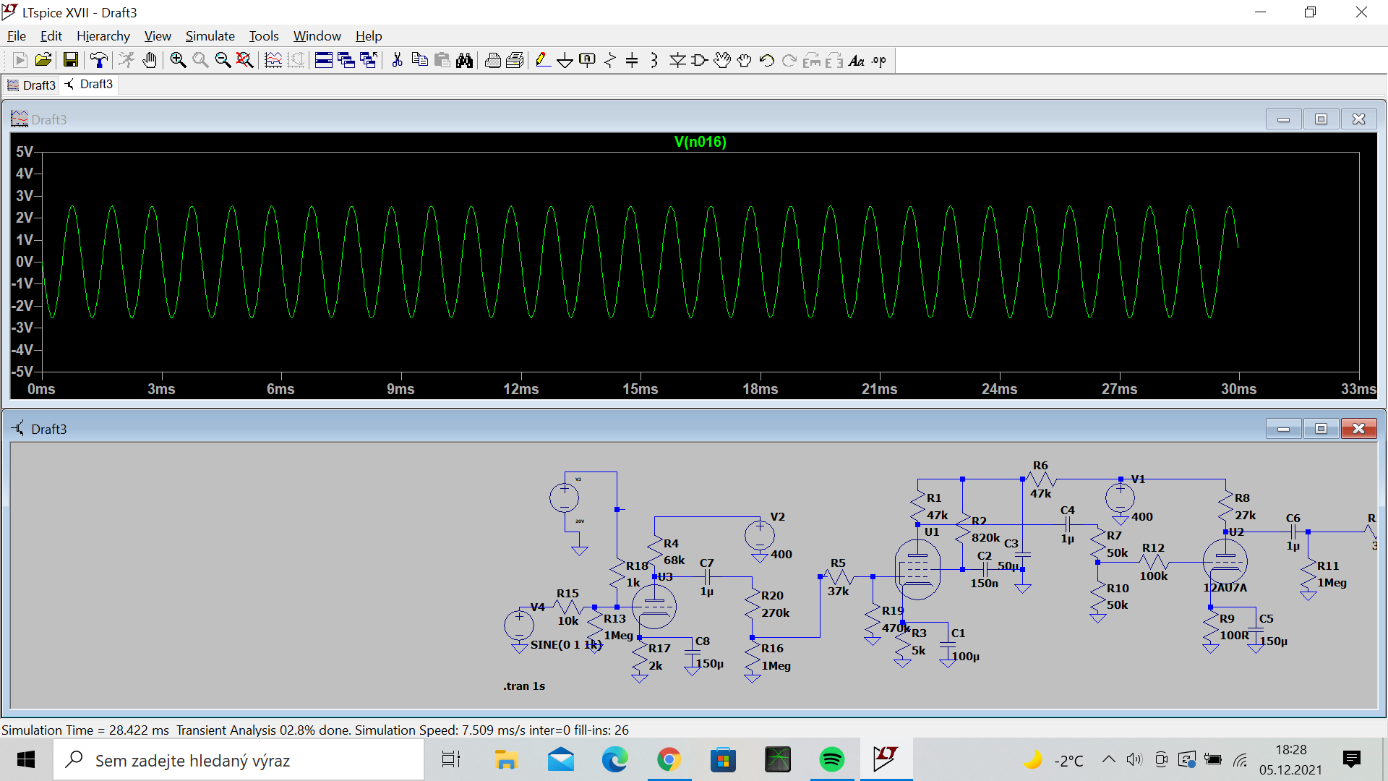Select the Cut scissors tool

397,61
